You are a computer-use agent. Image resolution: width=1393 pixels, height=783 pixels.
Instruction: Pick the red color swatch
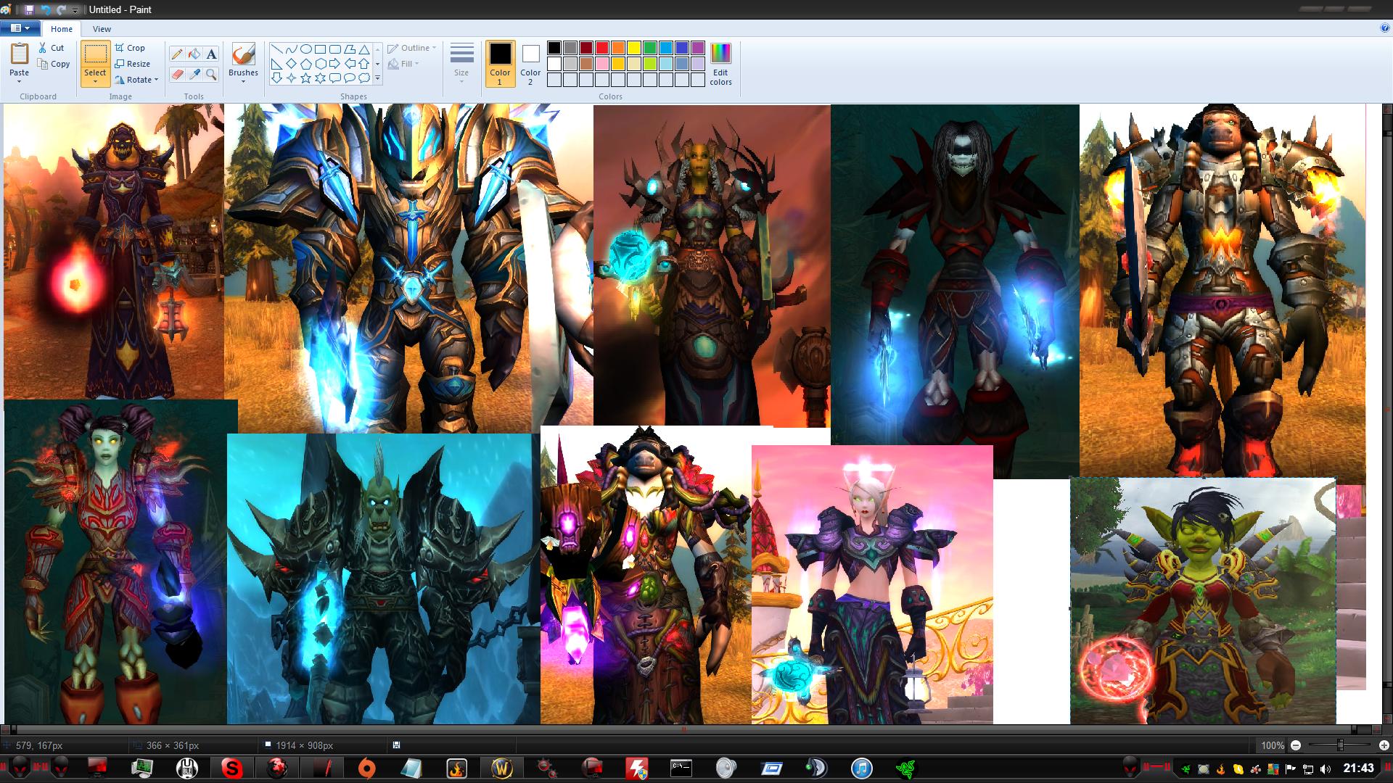(601, 48)
